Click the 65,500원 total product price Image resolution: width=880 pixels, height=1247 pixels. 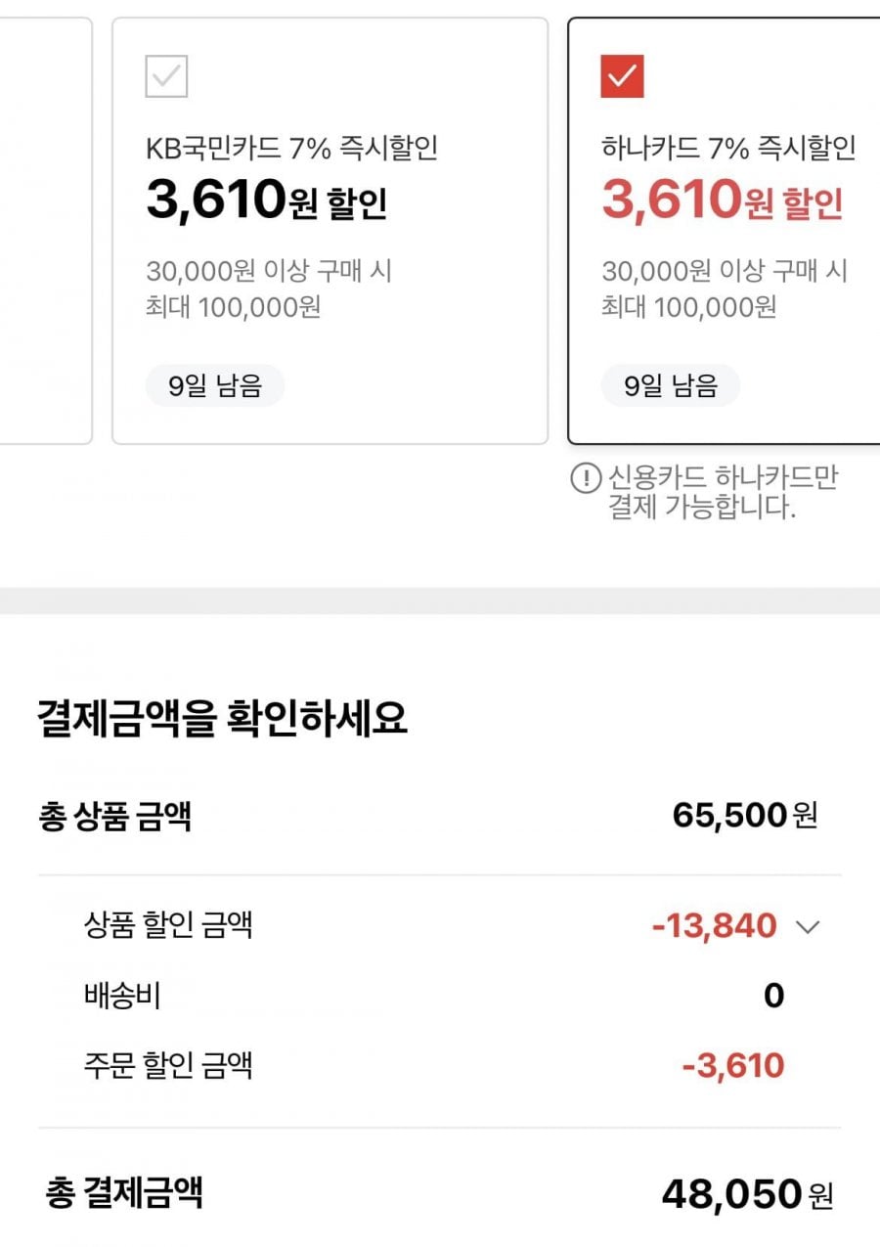[744, 815]
